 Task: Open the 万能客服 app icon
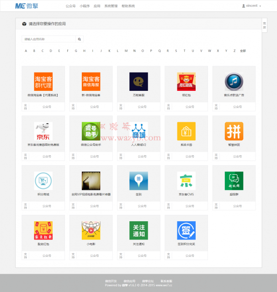(x=138, y=82)
